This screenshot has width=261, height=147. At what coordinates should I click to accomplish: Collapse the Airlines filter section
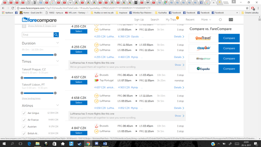click(58, 105)
